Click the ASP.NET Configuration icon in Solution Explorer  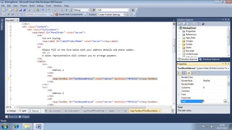[203, 24]
